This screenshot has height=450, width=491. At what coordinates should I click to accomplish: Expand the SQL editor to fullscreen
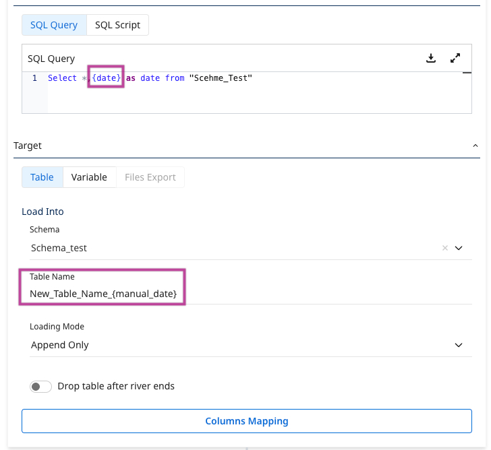(x=455, y=59)
